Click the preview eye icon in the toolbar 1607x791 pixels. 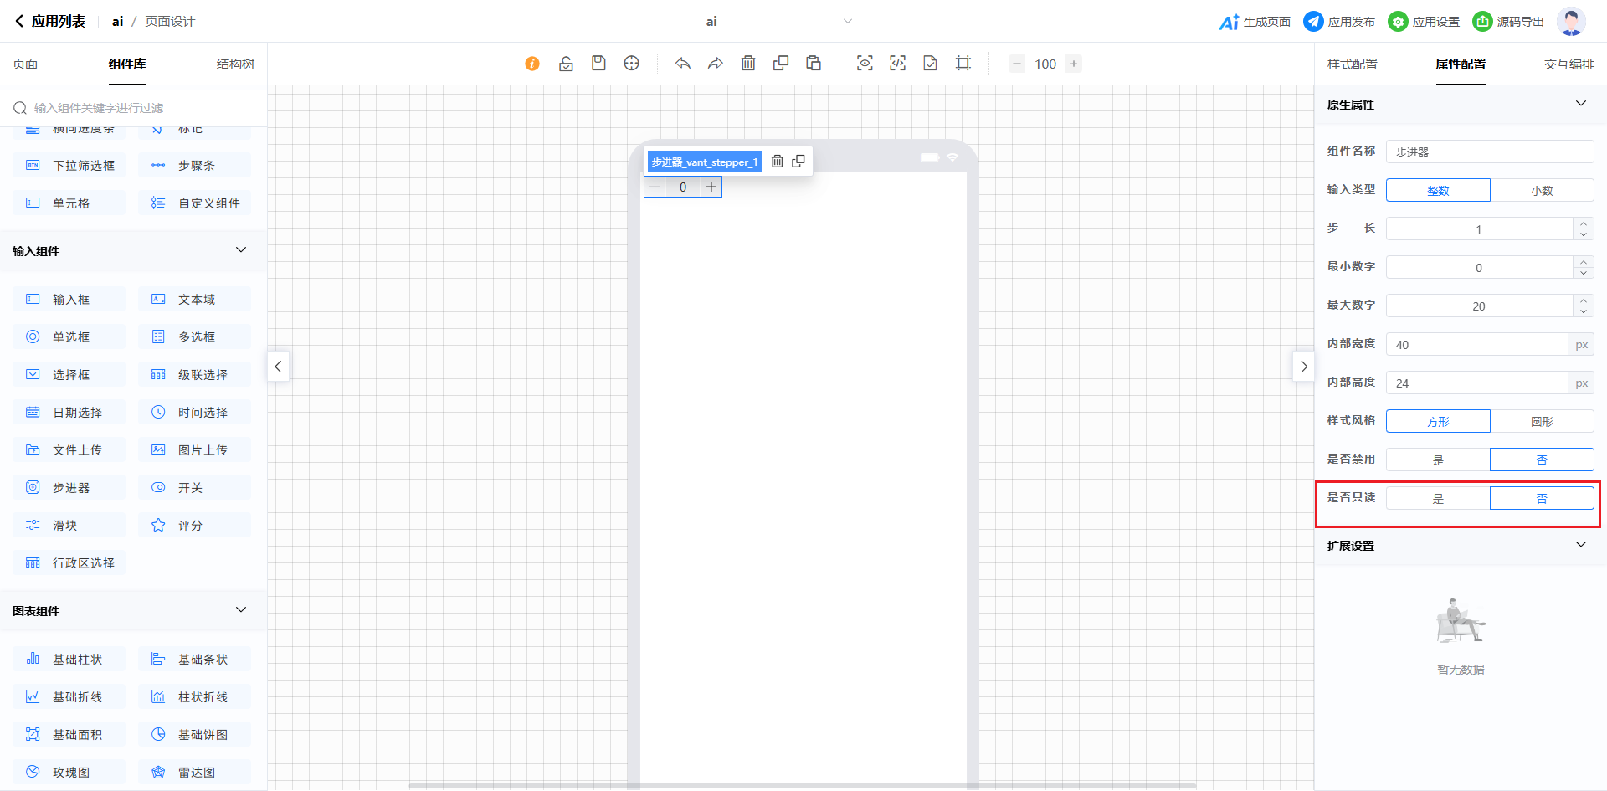(x=865, y=64)
